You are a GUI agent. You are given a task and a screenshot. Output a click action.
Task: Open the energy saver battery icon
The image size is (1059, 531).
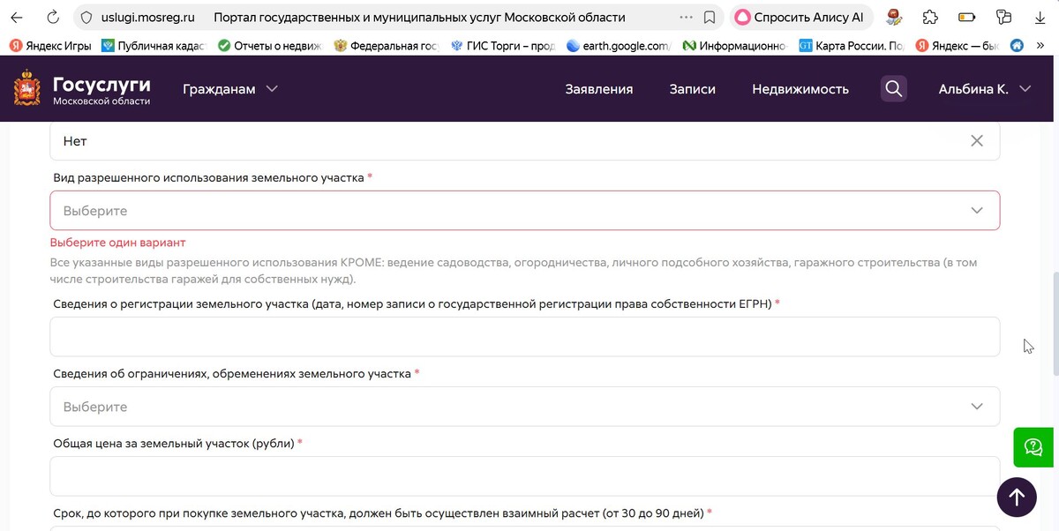[x=967, y=17]
